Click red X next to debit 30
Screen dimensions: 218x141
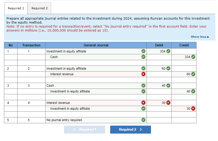pyautogui.click(x=168, y=103)
